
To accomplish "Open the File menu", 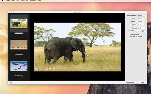I will pos(13,1).
